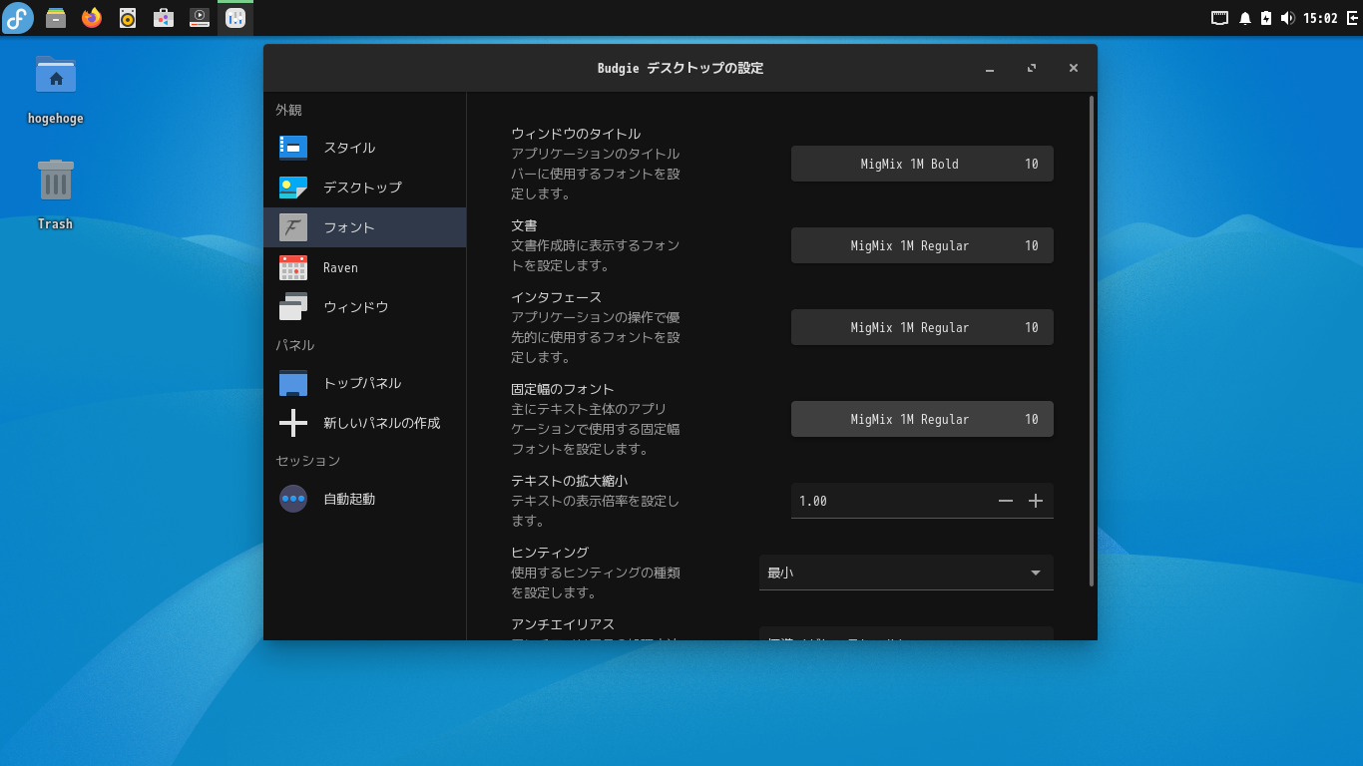Show notifications via the bell icon
1363x766 pixels.
click(1245, 18)
